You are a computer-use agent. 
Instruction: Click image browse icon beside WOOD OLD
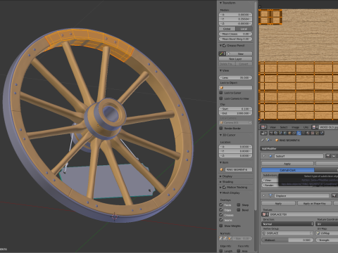(x=315, y=127)
